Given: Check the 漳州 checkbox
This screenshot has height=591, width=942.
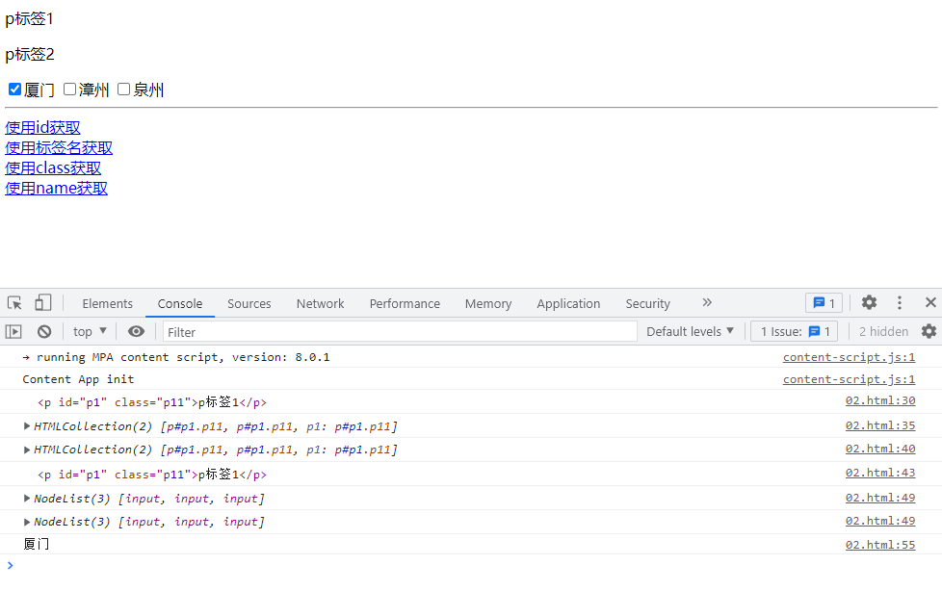Looking at the screenshot, I should click(x=69, y=90).
